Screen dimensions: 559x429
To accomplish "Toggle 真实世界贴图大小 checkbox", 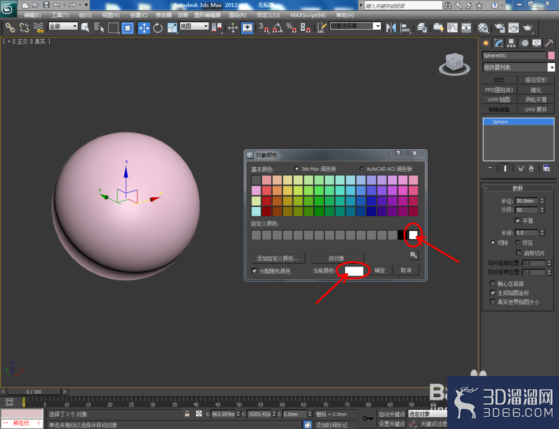I will click(x=492, y=302).
